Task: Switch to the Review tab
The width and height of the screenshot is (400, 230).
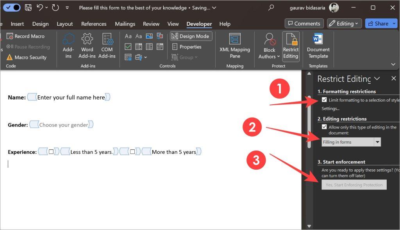Action: coord(151,24)
